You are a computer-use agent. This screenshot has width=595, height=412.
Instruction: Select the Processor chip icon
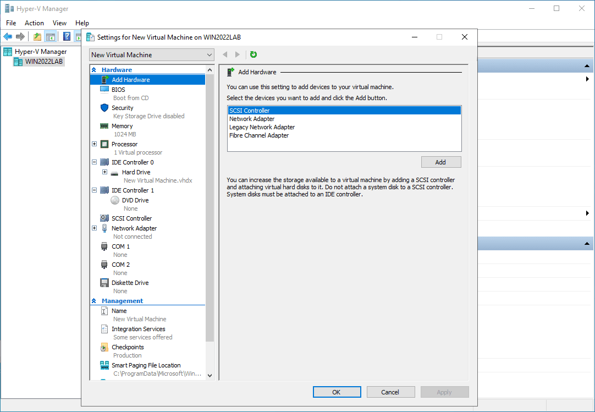click(x=104, y=144)
